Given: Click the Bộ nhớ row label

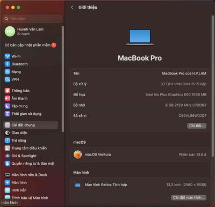Looking at the screenshot, I should click(x=79, y=105).
